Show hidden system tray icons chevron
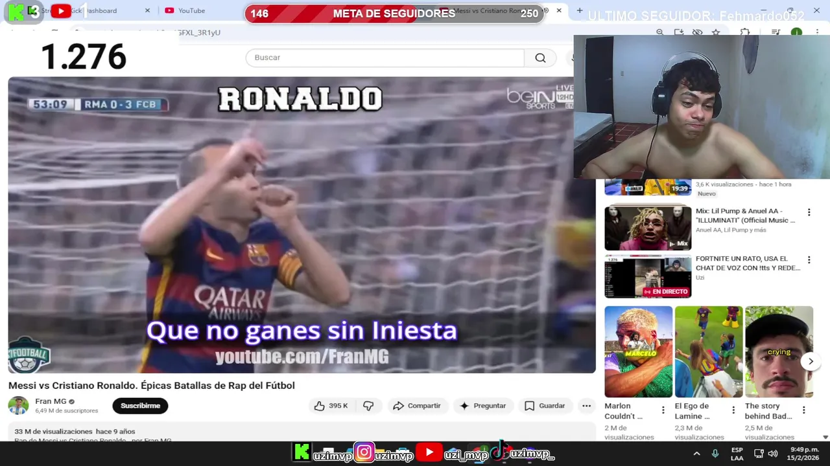 click(x=696, y=454)
